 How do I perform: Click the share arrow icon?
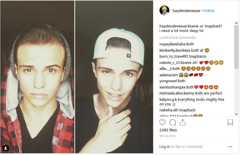[x=183, y=122]
